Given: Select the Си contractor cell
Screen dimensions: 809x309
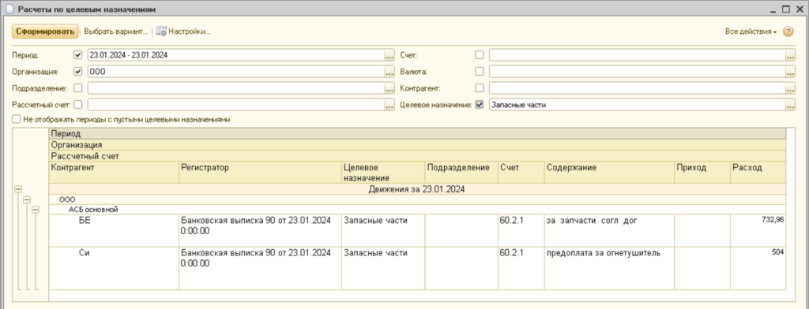Looking at the screenshot, I should click(x=114, y=268).
